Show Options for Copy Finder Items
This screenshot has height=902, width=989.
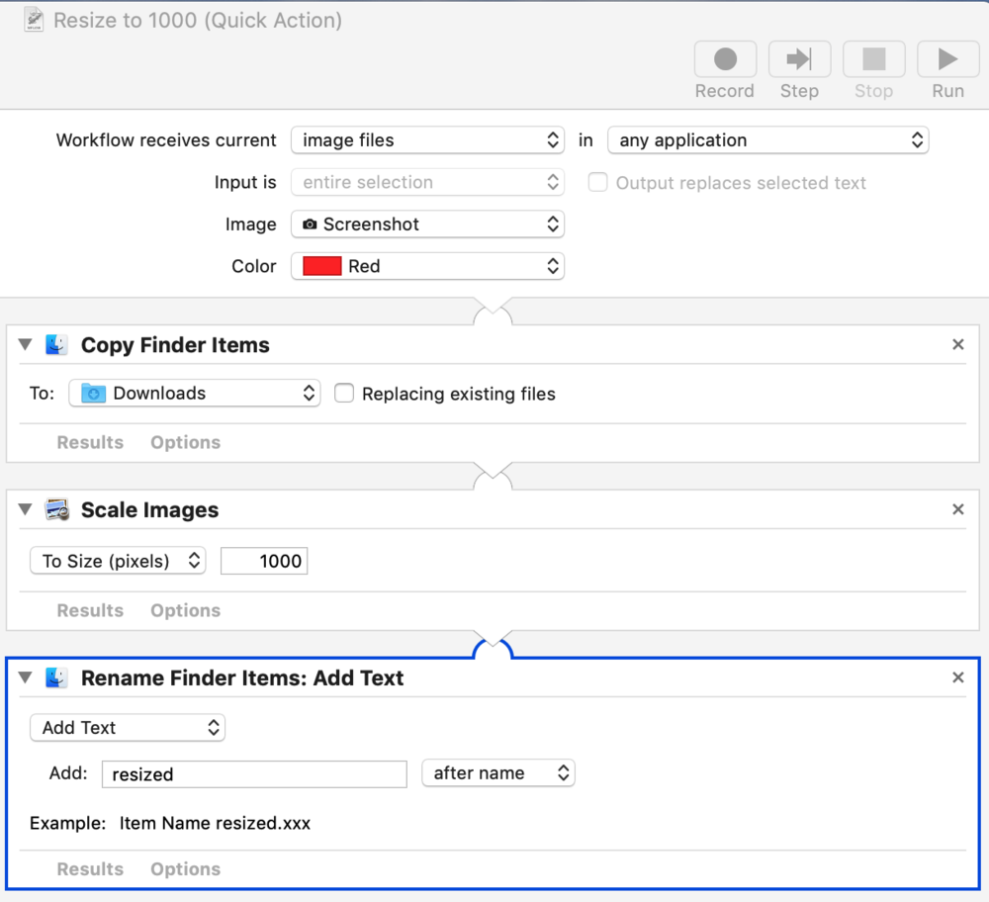[186, 442]
